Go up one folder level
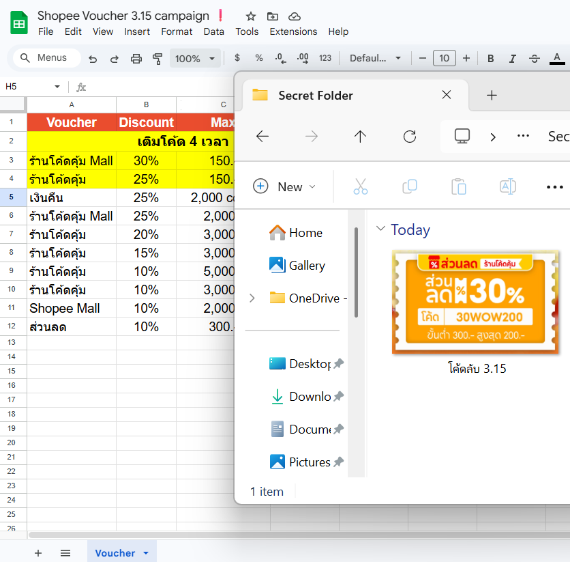Screen dimensions: 570x562 (x=360, y=137)
